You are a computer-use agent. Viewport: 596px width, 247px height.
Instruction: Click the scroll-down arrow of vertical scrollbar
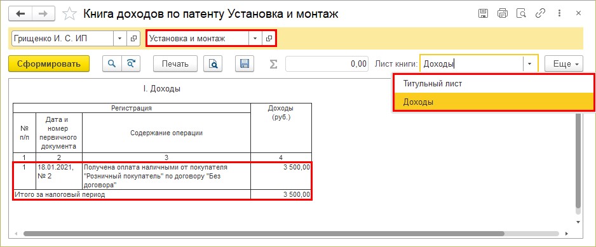coord(578,222)
